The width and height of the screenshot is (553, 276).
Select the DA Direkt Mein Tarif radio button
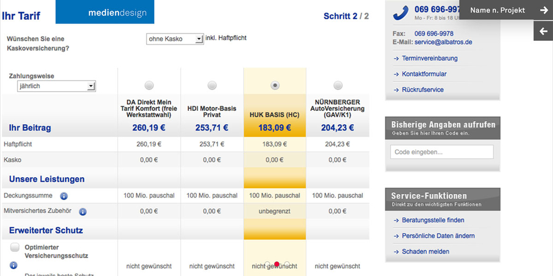pyautogui.click(x=149, y=85)
